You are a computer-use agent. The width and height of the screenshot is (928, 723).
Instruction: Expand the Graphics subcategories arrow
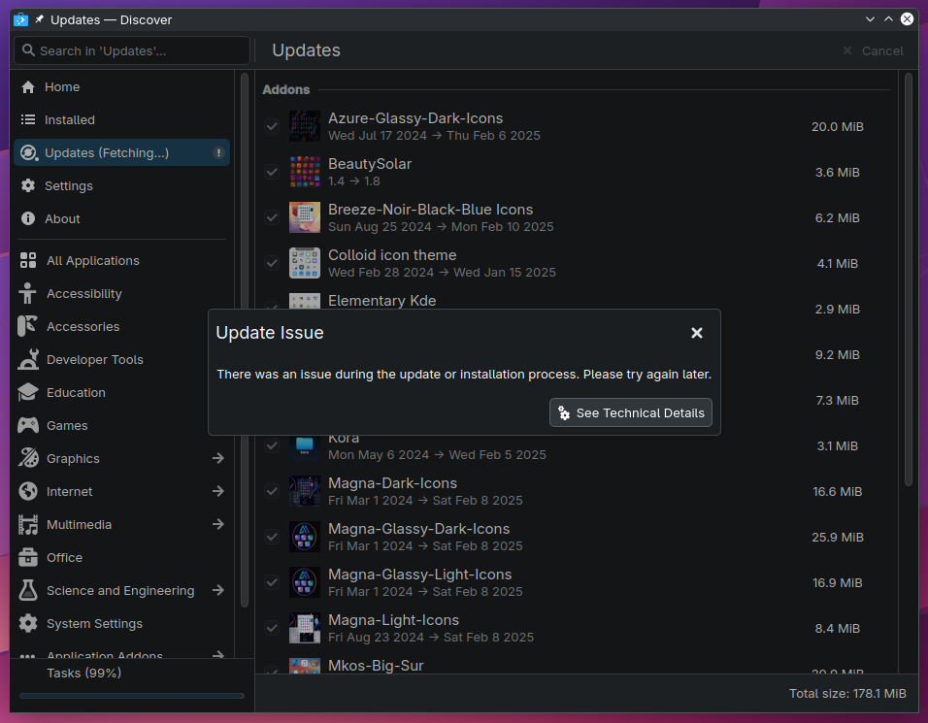click(218, 458)
